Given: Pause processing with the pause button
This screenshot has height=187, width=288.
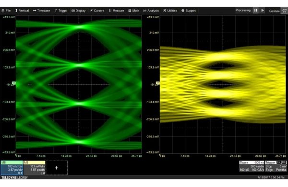Looking at the screenshot, I should (x=256, y=11).
